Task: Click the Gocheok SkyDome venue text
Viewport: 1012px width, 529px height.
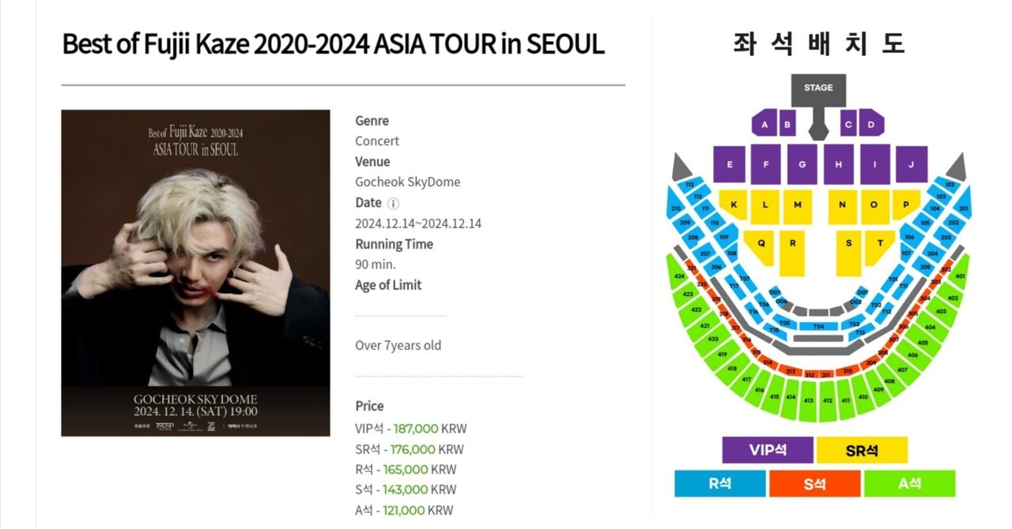Action: pos(408,182)
